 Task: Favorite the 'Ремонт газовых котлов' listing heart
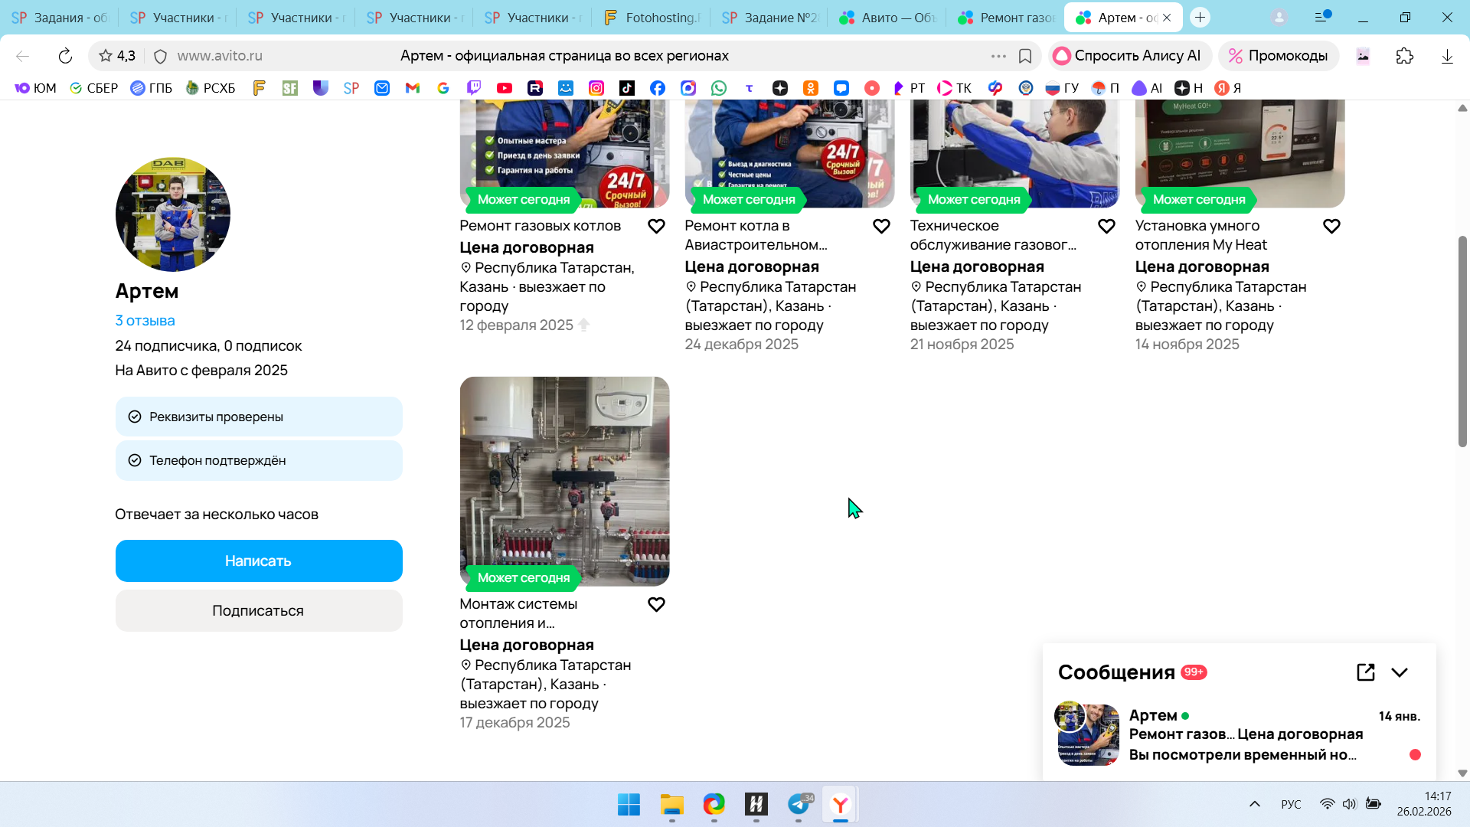656,227
